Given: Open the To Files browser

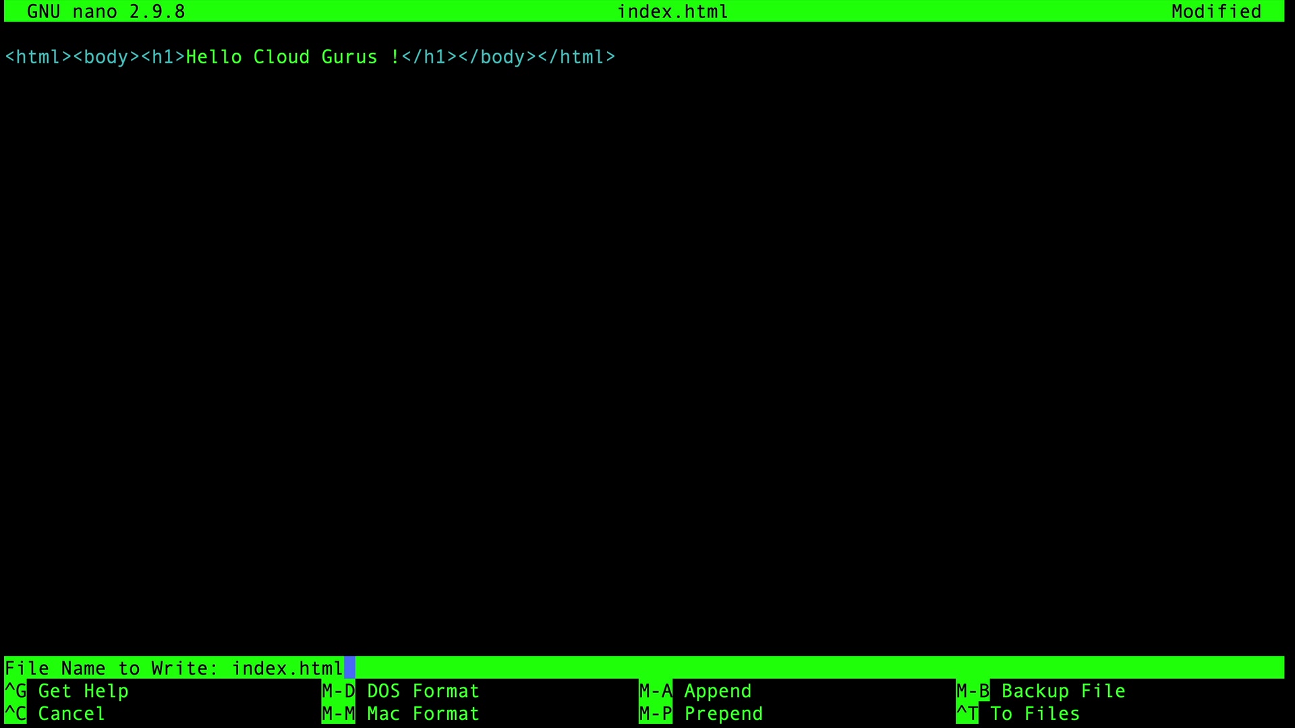Looking at the screenshot, I should [1035, 714].
